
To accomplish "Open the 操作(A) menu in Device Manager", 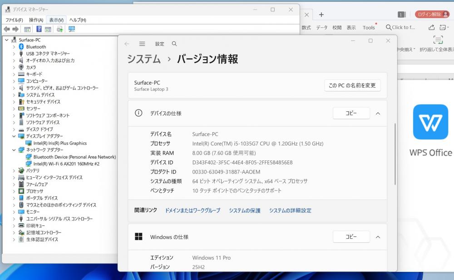I will click(36, 20).
